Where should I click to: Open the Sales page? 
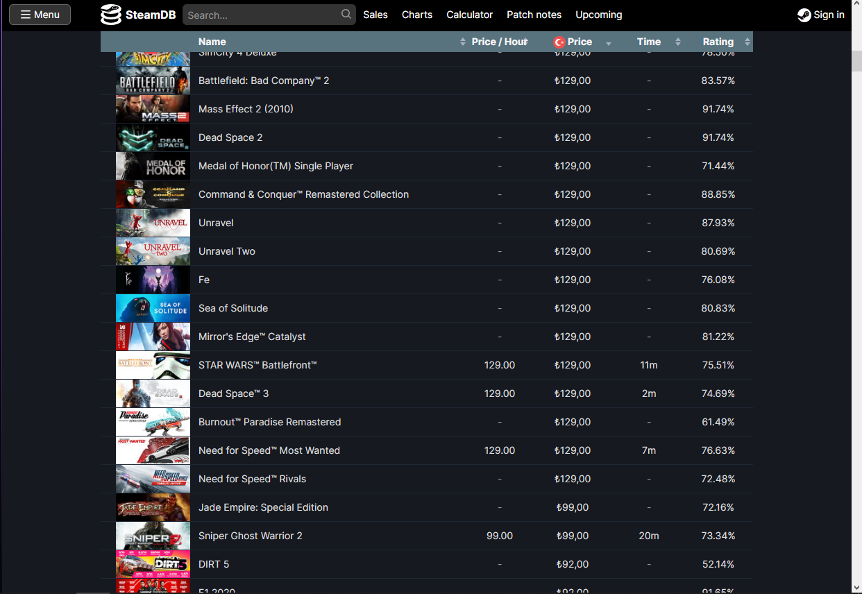[375, 15]
